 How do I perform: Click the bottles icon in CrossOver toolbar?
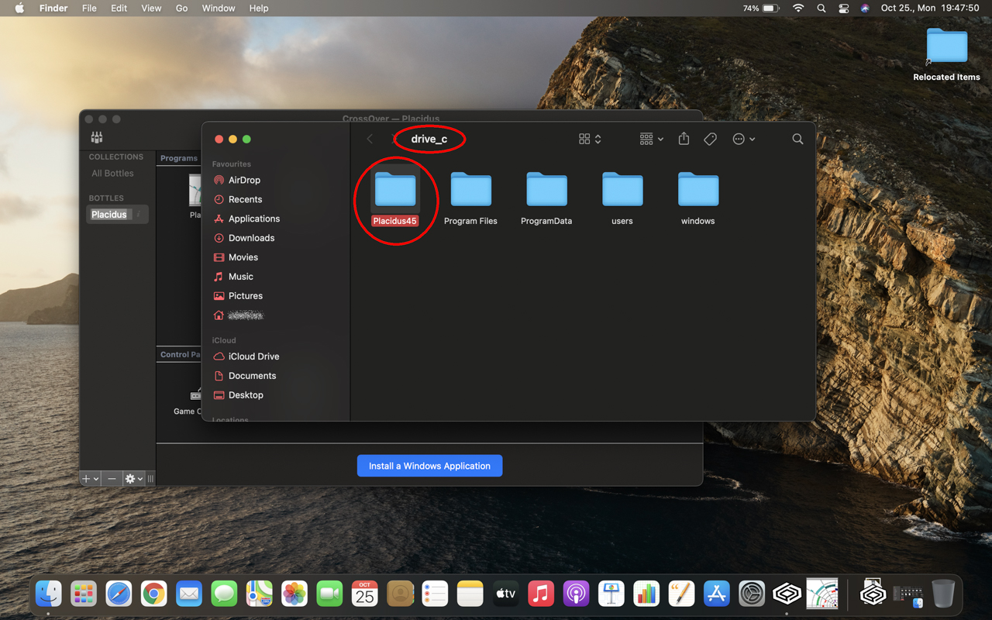pos(97,137)
